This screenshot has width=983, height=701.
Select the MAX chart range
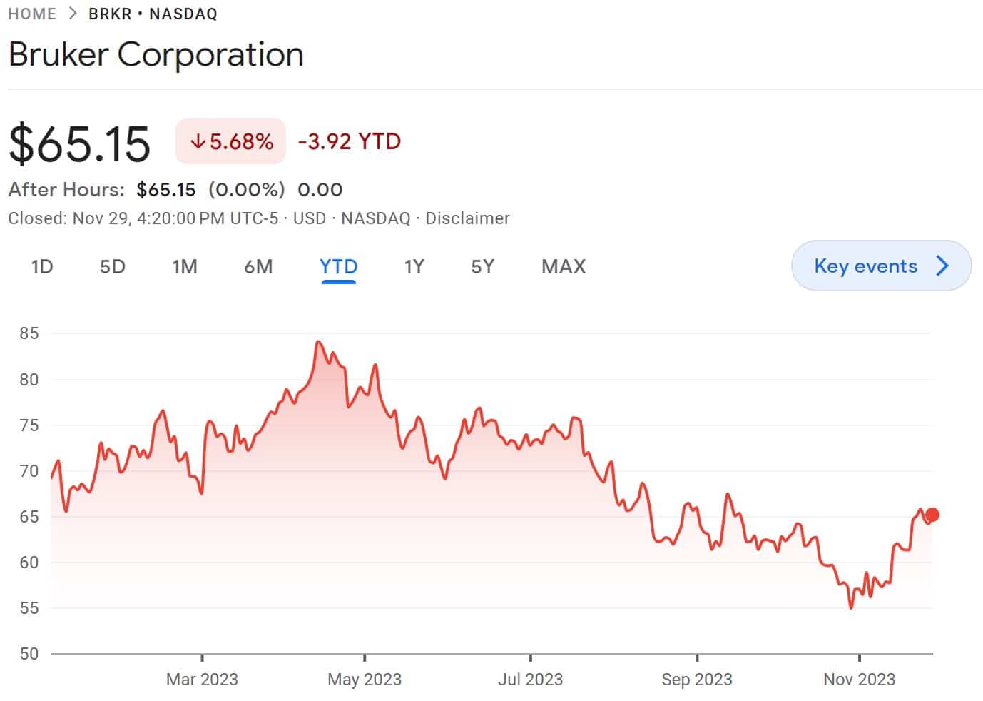pos(563,266)
